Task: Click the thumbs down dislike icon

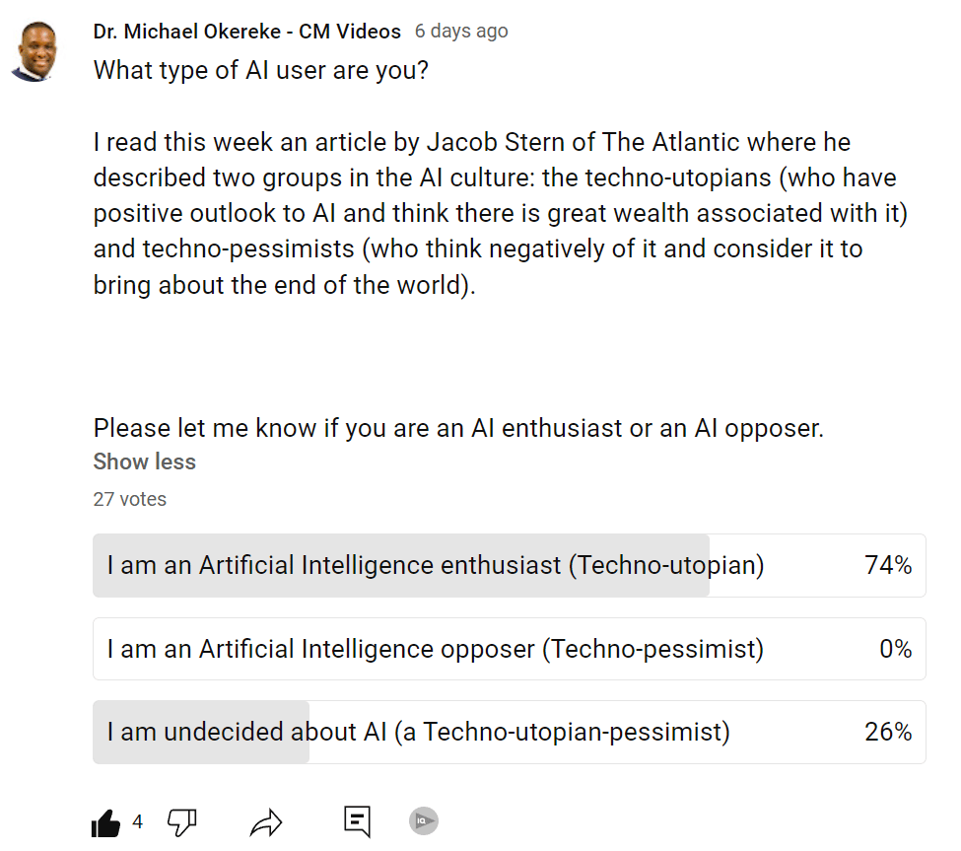Action: pyautogui.click(x=182, y=822)
